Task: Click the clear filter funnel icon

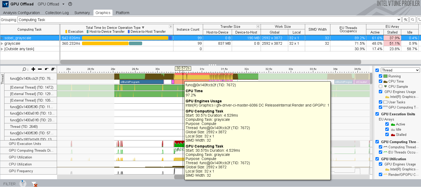Action: 34,184
